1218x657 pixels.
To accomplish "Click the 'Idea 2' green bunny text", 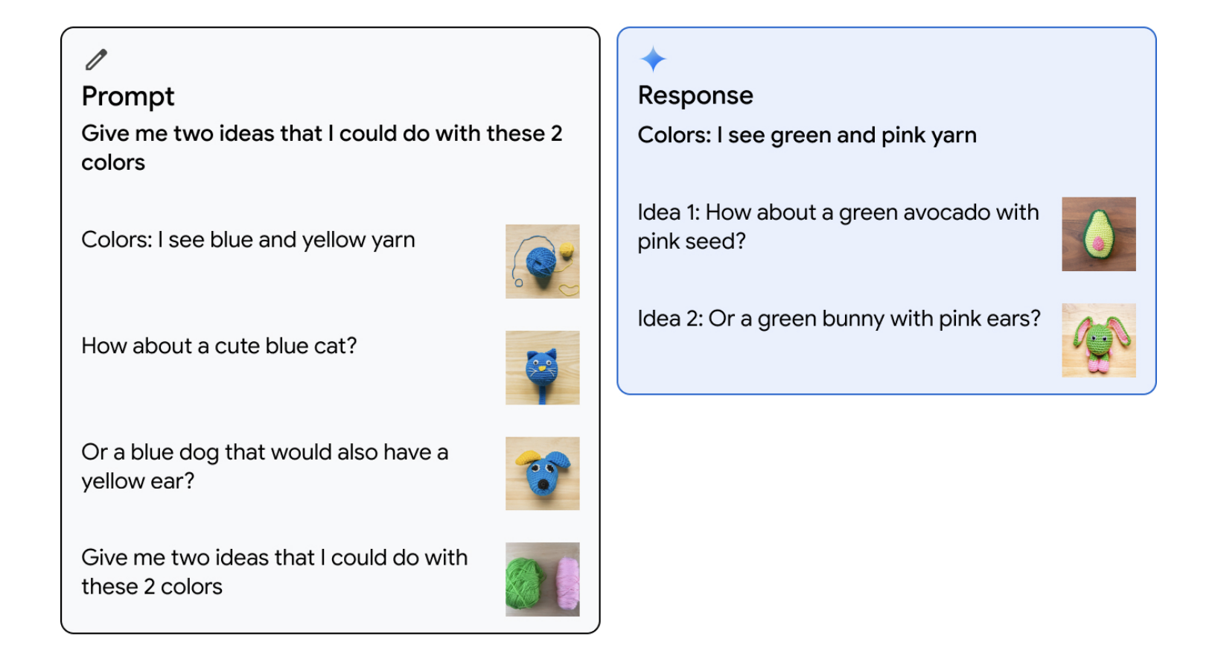I will pyautogui.click(x=839, y=319).
